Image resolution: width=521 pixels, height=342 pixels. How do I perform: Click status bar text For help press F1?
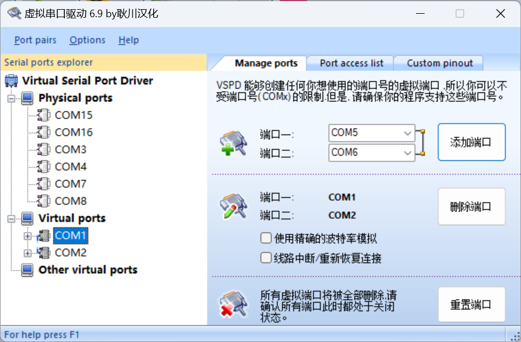tap(41, 335)
